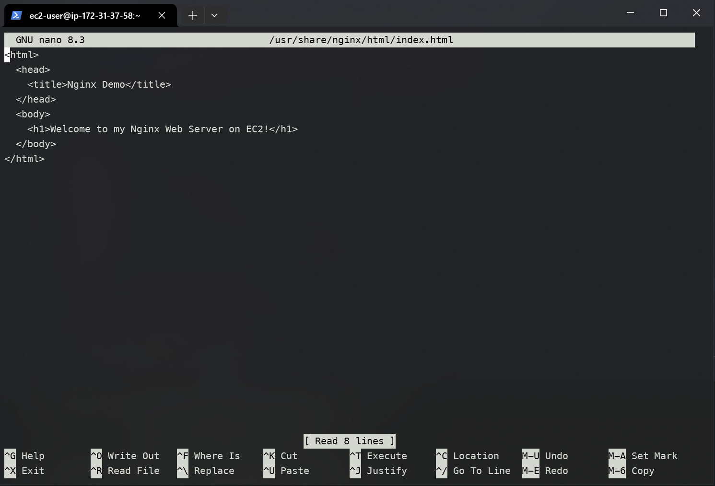Click the PowerShell icon on the terminal tab
The width and height of the screenshot is (715, 486).
pos(16,15)
